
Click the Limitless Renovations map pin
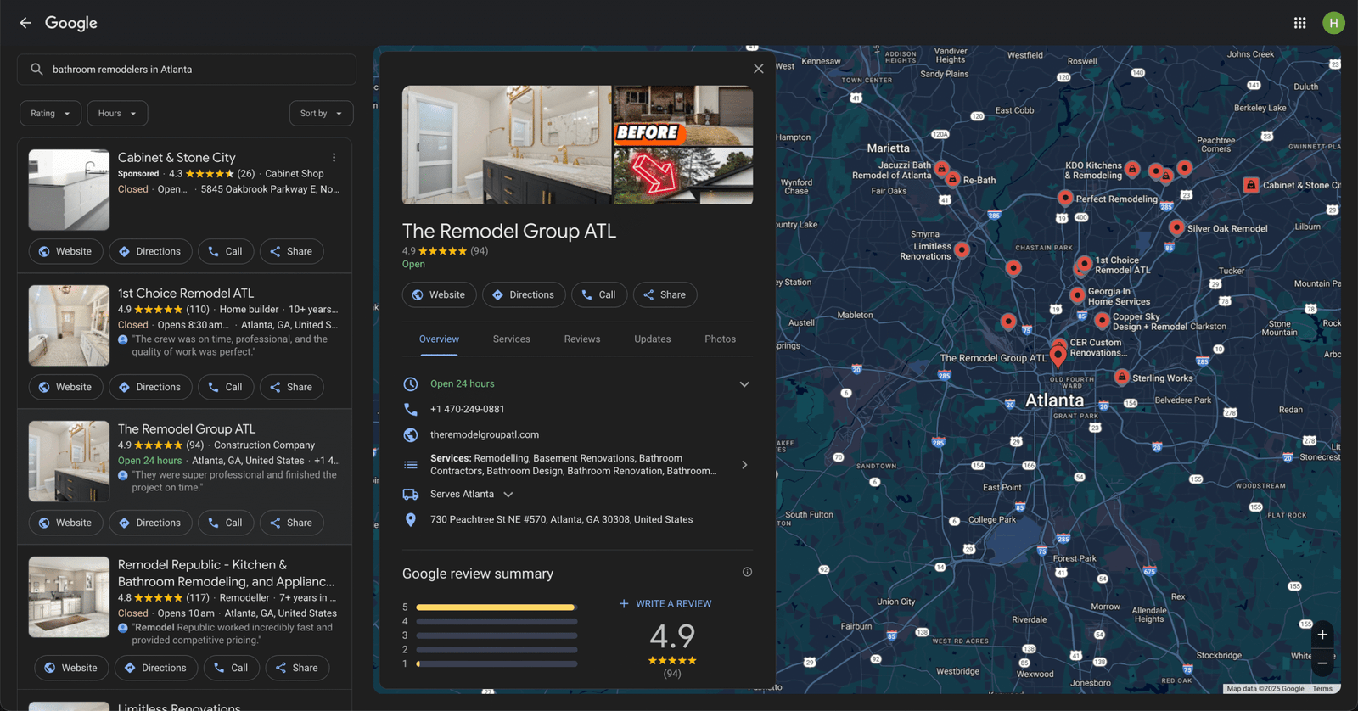pos(962,249)
